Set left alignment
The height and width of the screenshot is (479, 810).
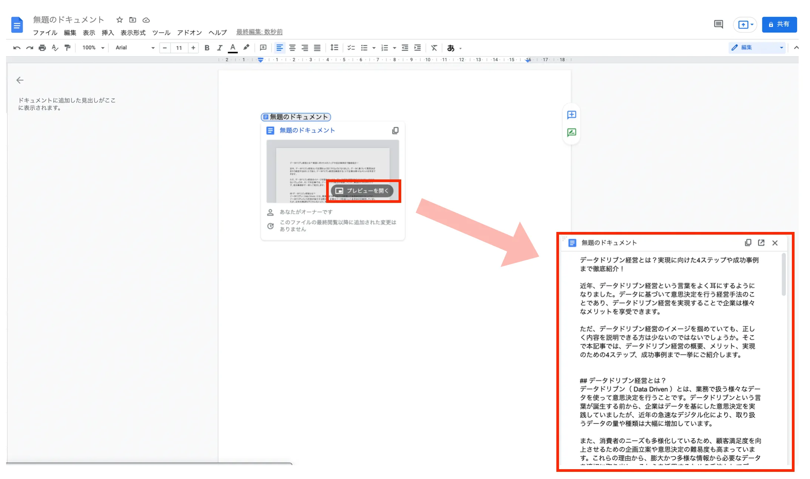(280, 48)
